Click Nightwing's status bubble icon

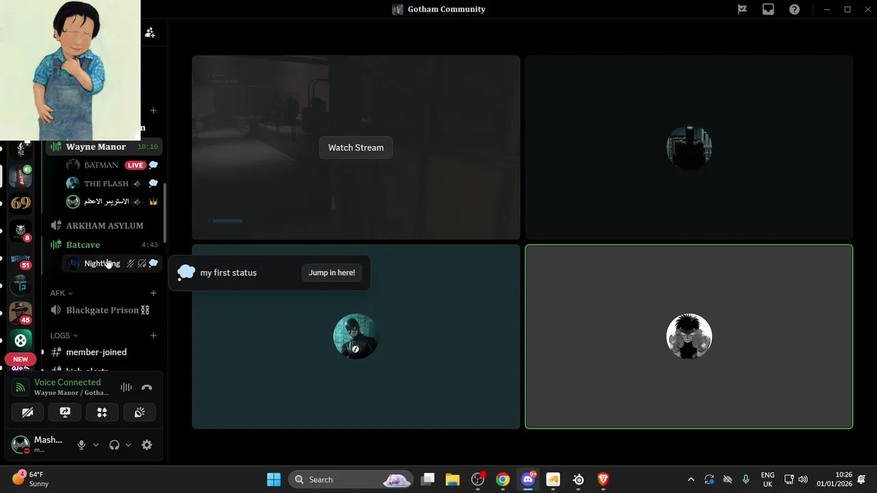point(153,264)
